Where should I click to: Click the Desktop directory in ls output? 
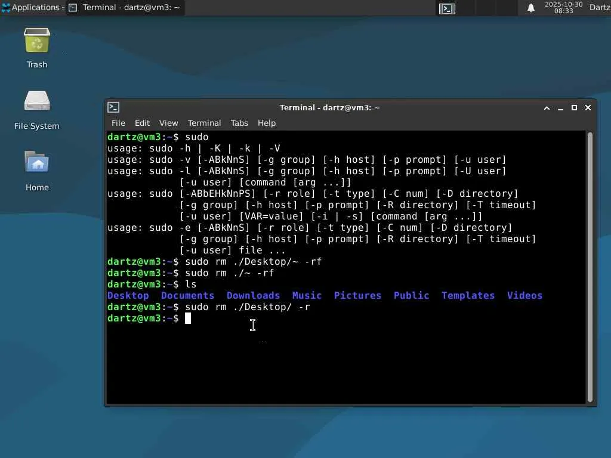pos(128,296)
